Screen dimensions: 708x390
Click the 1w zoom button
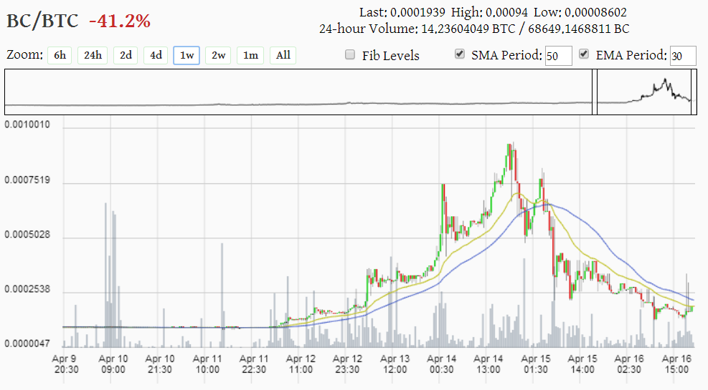(x=187, y=55)
